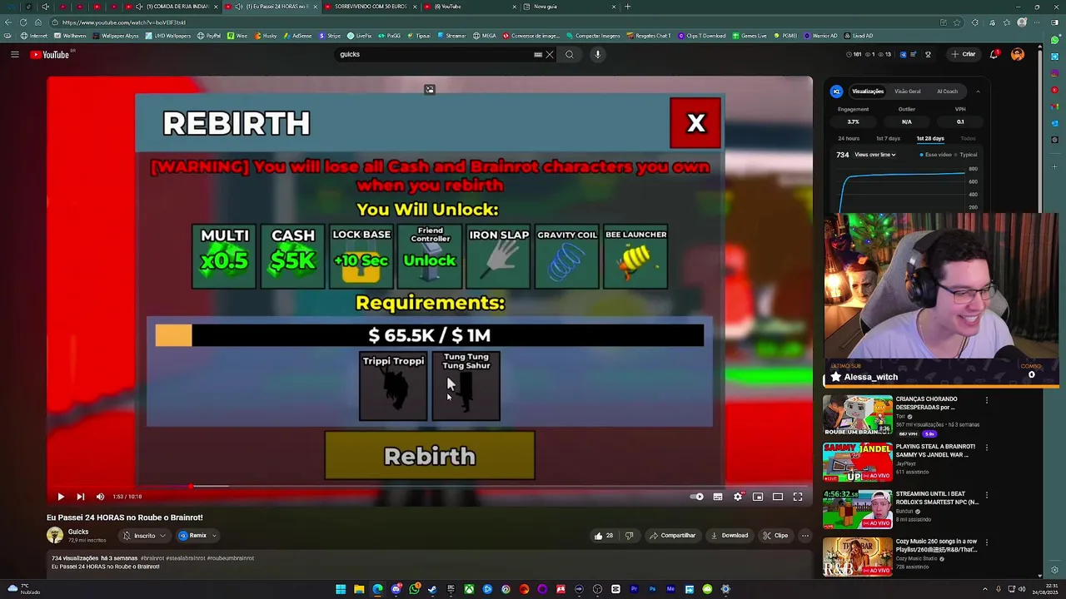Dislike the video
The width and height of the screenshot is (1066, 599).
coord(629,536)
